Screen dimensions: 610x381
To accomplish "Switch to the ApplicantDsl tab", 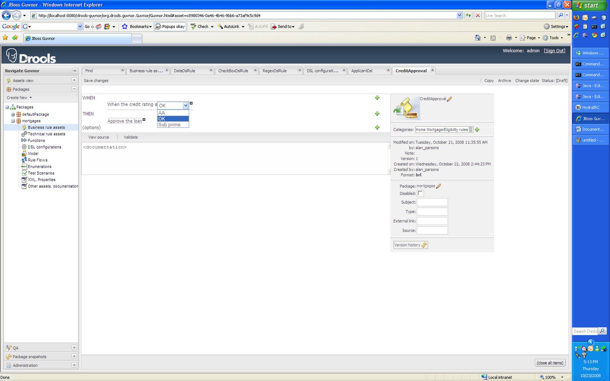I will pyautogui.click(x=369, y=70).
